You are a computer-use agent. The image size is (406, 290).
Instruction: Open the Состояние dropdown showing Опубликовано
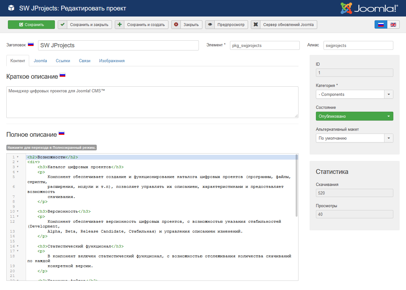[x=355, y=116]
